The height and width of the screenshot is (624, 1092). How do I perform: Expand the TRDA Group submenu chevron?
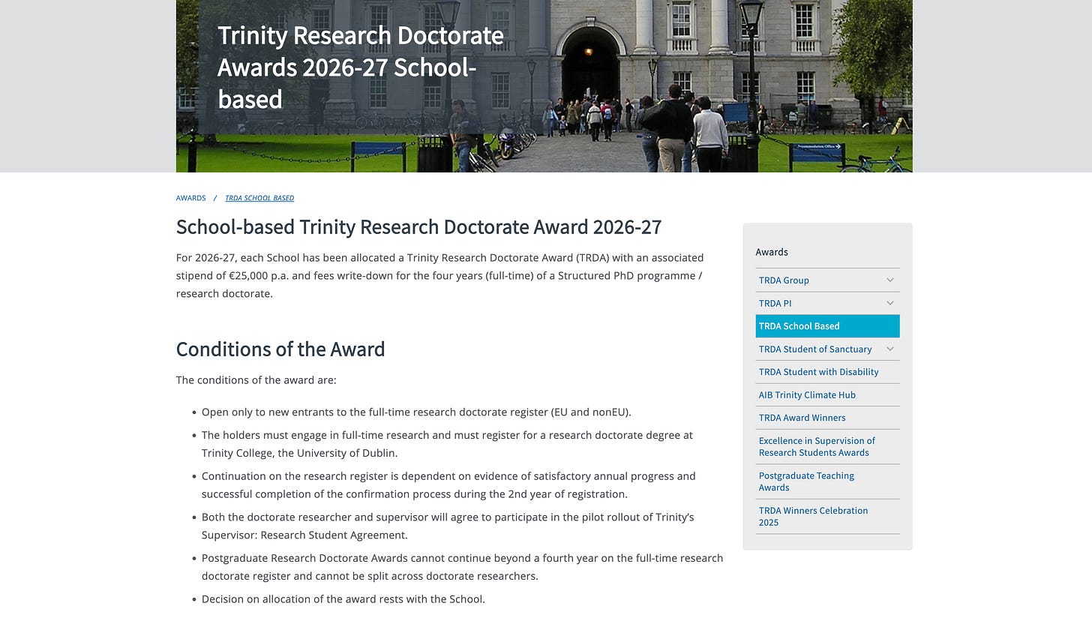(x=890, y=280)
